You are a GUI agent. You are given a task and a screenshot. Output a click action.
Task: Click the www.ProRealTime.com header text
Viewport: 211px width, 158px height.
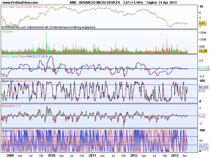coord(20,3)
